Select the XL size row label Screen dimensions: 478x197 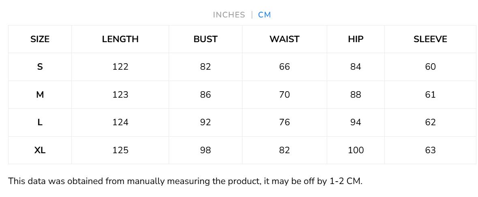[x=40, y=150]
